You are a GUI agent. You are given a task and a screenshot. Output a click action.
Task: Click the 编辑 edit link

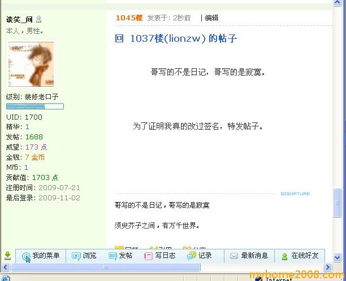click(x=211, y=18)
